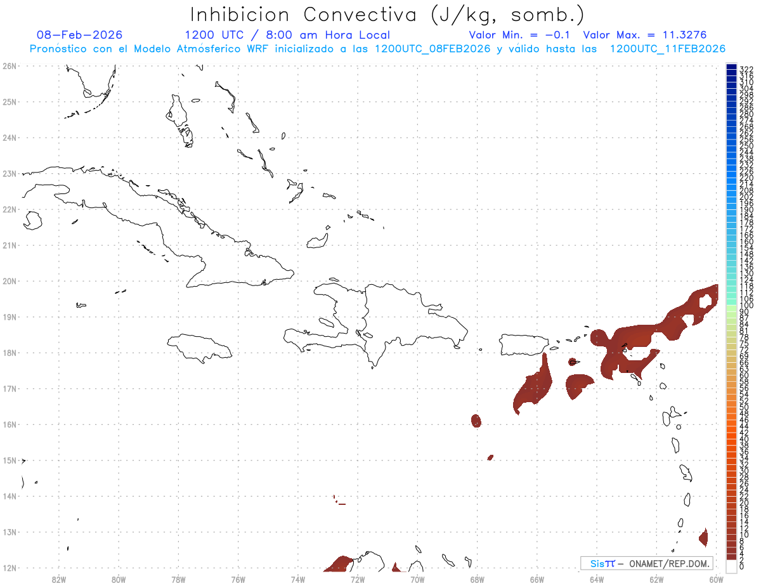The height and width of the screenshot is (588, 761).
Task: Click the 72W longitude label
Action: point(358,579)
